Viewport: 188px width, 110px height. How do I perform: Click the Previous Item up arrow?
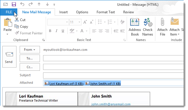(x=39, y=4)
